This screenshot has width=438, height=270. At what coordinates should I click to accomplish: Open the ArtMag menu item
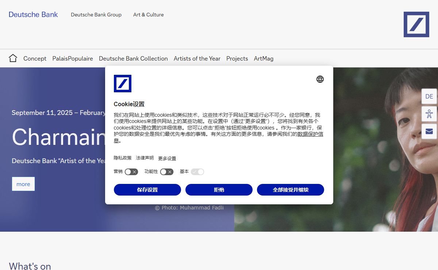click(264, 58)
